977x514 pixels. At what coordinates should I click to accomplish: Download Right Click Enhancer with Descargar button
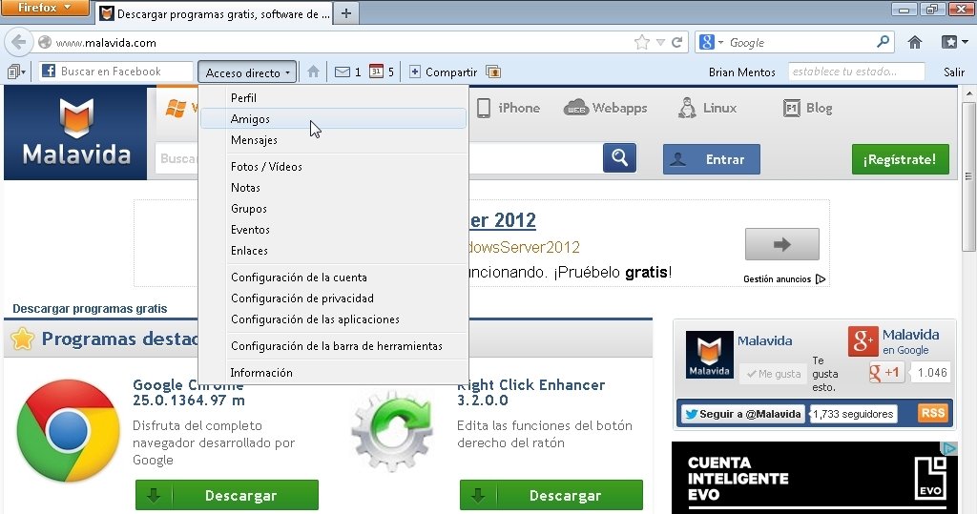[551, 495]
